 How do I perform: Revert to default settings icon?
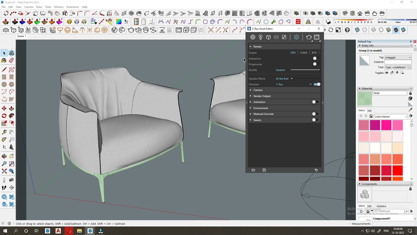click(316, 170)
